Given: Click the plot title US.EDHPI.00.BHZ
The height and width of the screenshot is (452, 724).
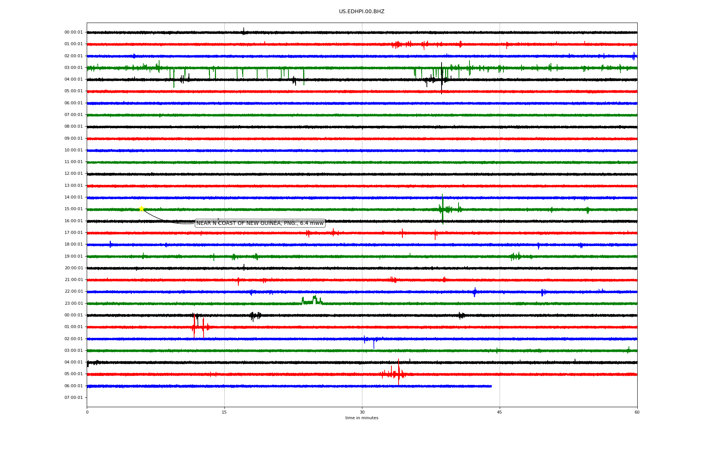Looking at the screenshot, I should pyautogui.click(x=362, y=12).
